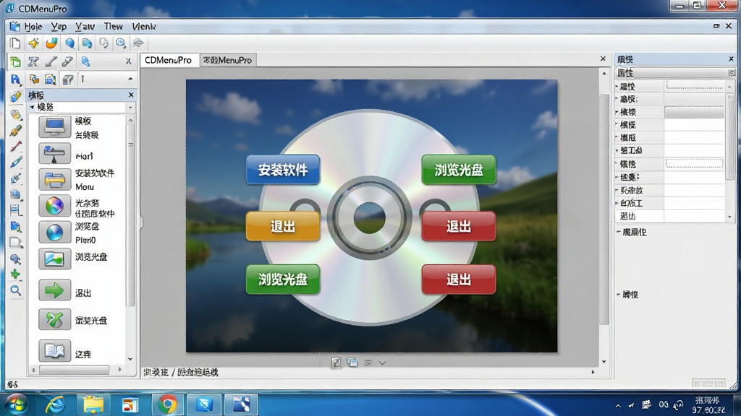Viewport: 741px width, 416px height.
Task: Select the wrench icon in second toolbar
Action: [67, 61]
